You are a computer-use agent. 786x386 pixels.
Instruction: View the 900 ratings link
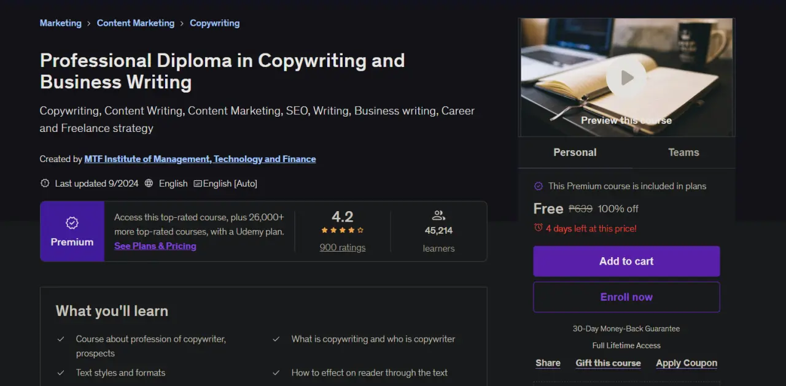(343, 248)
